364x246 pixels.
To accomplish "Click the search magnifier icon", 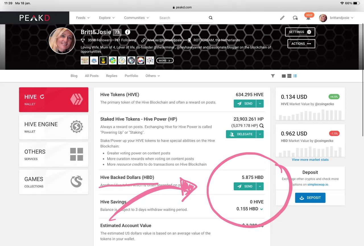I will click(x=211, y=18).
